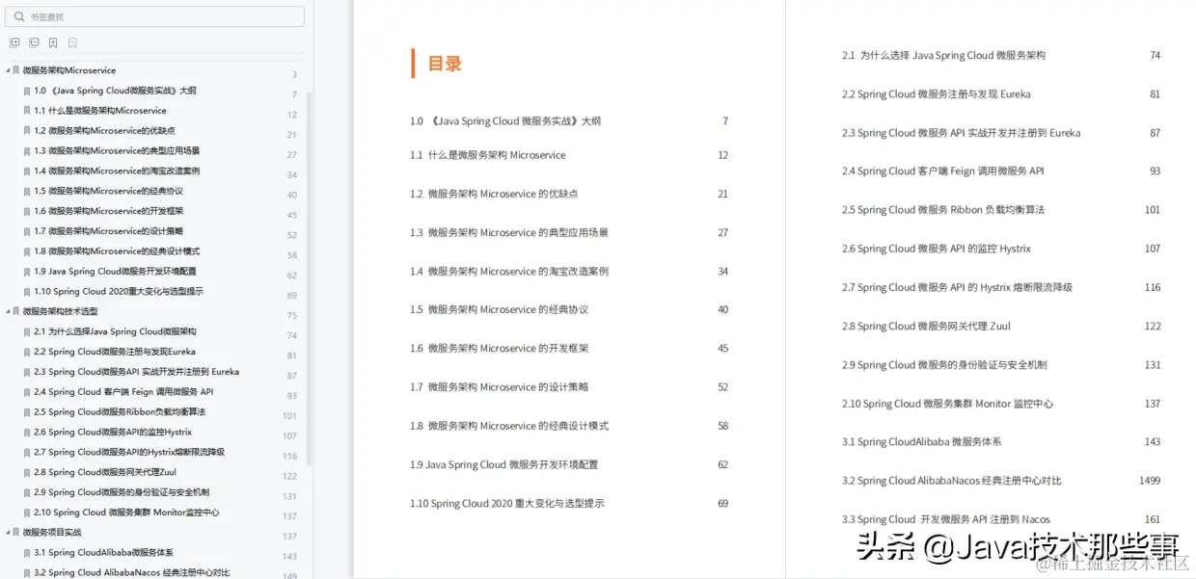1196x579 pixels.
Task: Click contents entry 1.10 Spring Cloud 2020 重大变化与选型提示
Action: 507,504
